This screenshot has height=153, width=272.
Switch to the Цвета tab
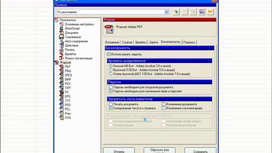point(154,42)
